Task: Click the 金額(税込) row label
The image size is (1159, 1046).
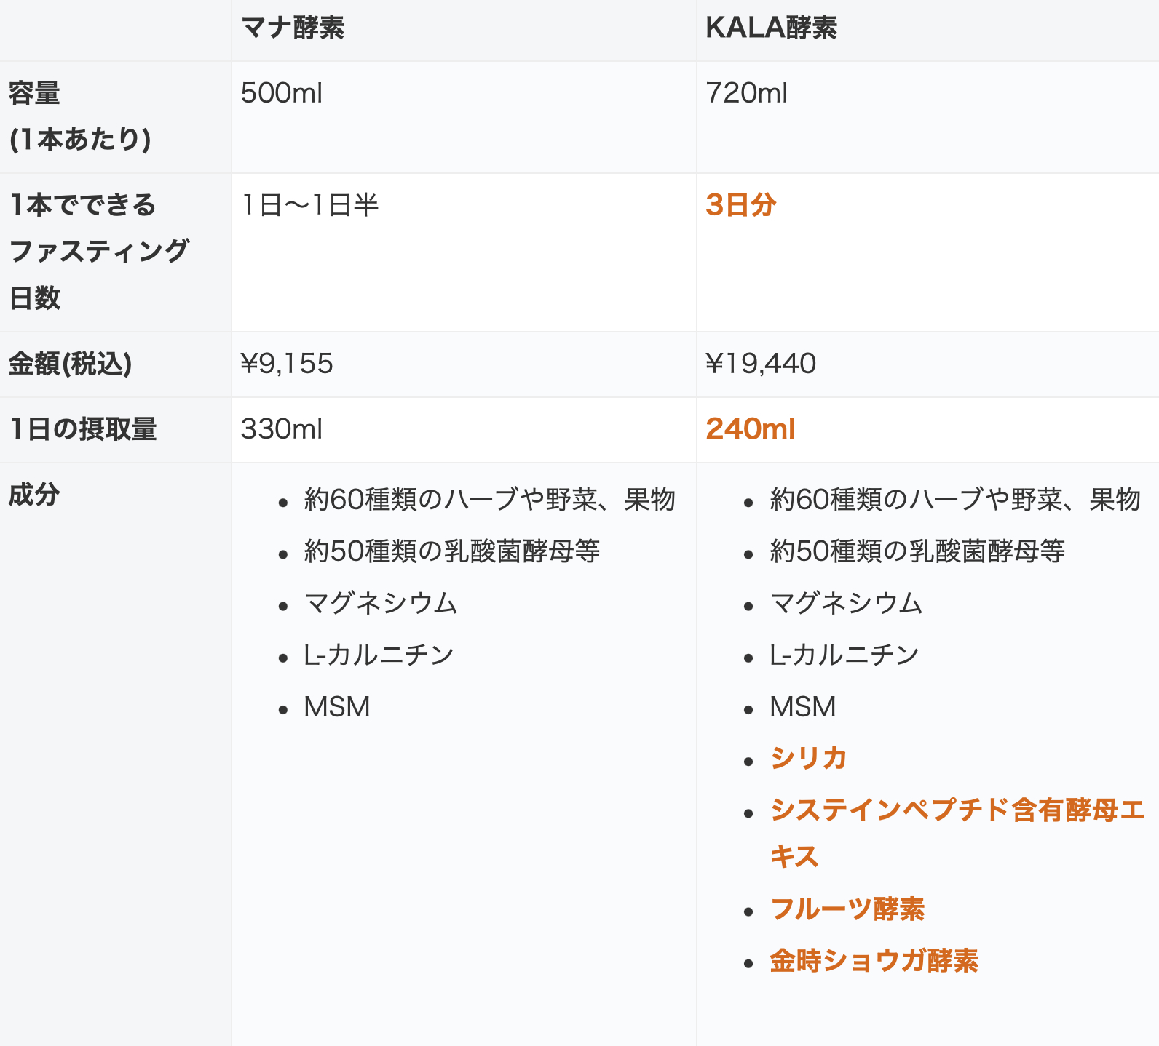Action: (x=70, y=364)
